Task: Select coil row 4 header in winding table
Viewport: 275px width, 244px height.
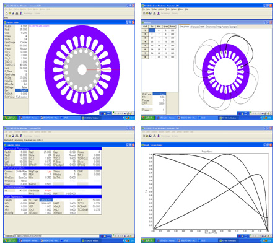Action: (x=145, y=41)
